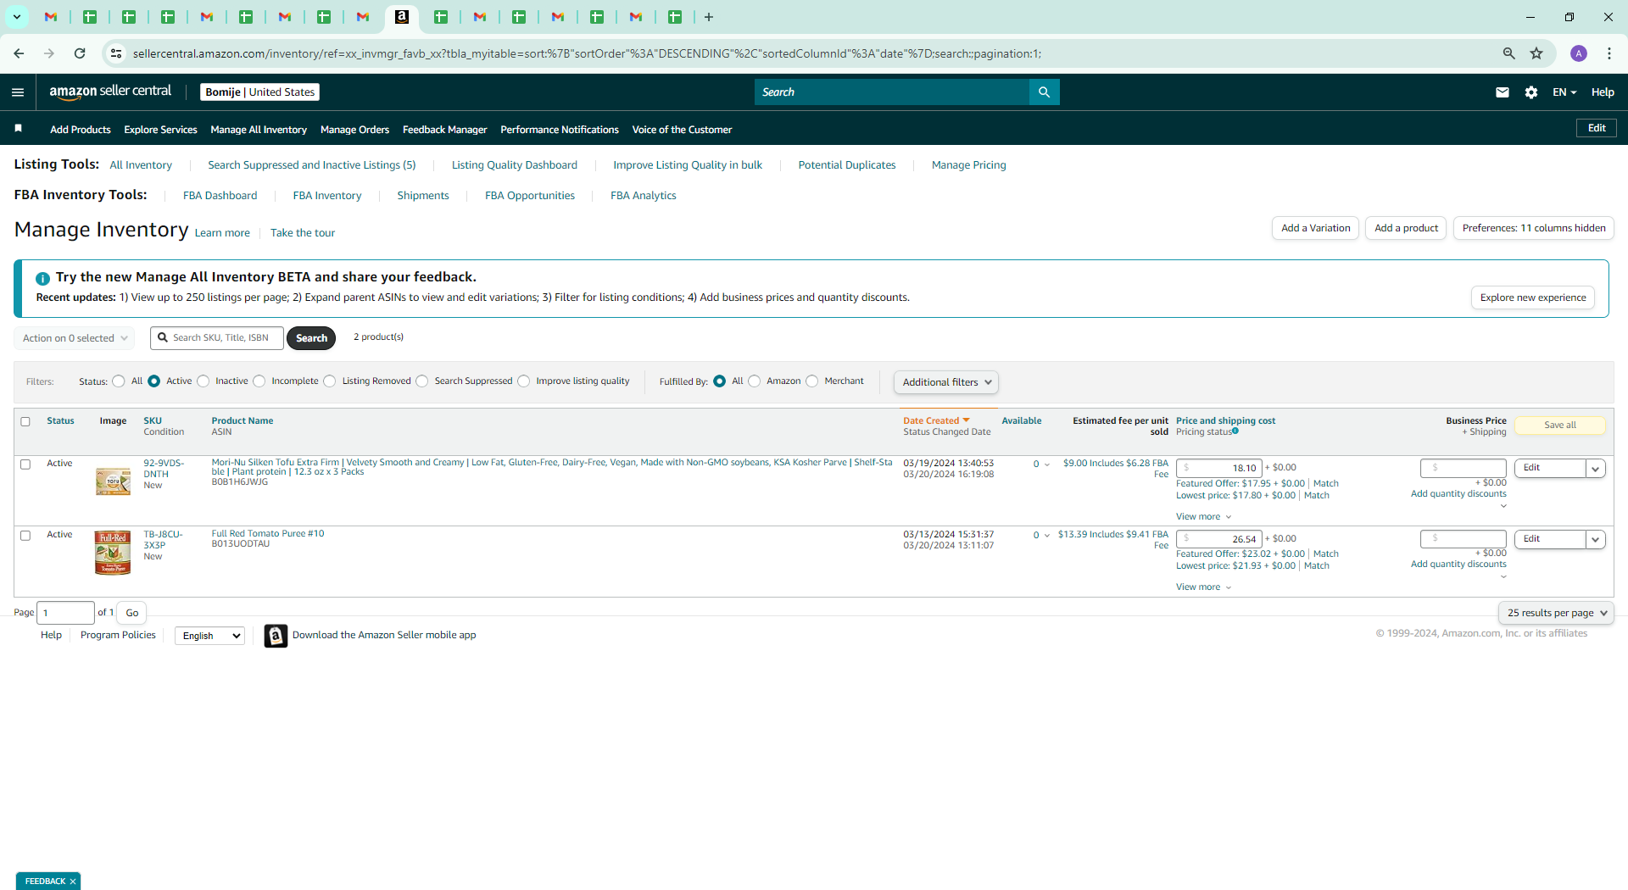Open the Action on 0 selected dropdown
The height and width of the screenshot is (890, 1628).
click(75, 338)
